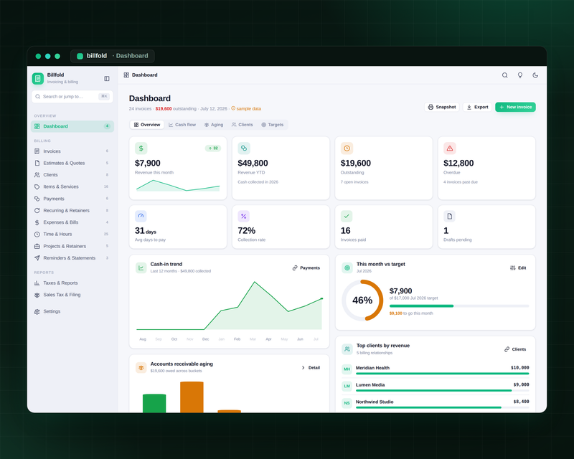Click the 46% target progress ring
Viewport: 574px width, 459px height.
[x=362, y=301]
